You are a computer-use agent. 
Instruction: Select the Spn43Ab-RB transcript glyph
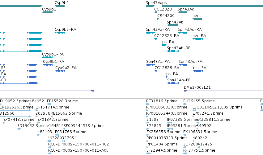pyautogui.click(x=173, y=51)
